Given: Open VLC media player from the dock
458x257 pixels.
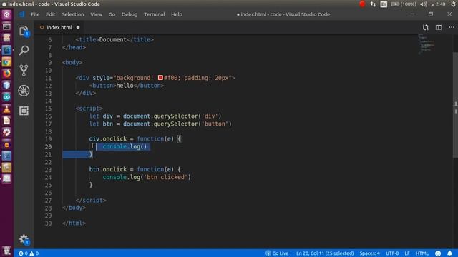Looking at the screenshot, I should 6,109.
